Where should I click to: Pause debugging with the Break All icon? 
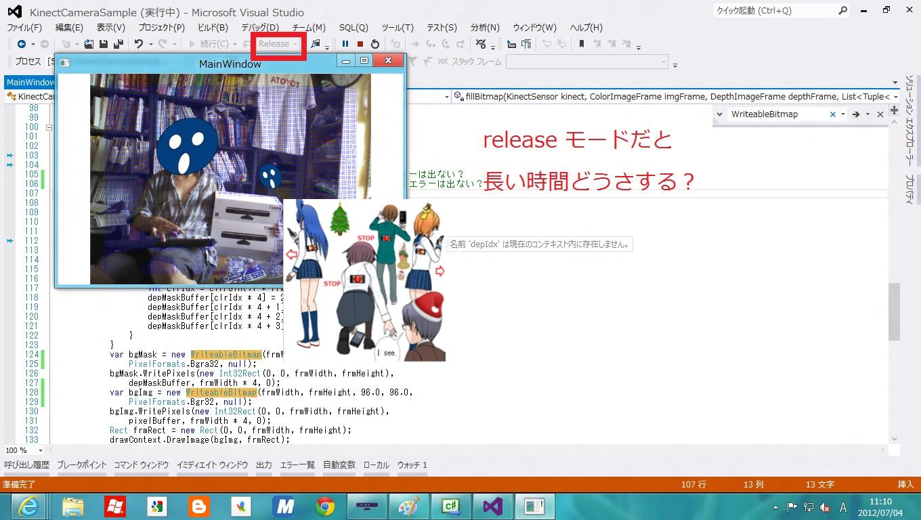click(x=345, y=44)
